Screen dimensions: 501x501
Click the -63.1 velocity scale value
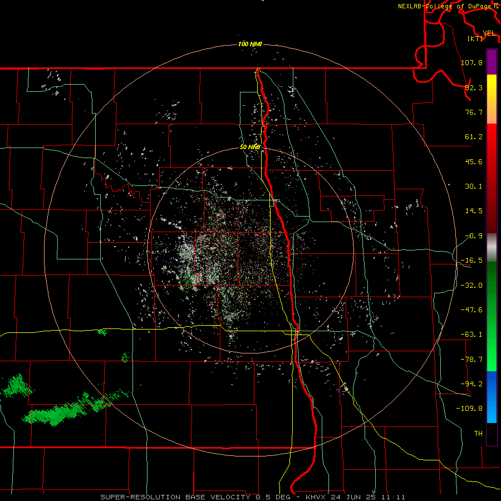click(x=471, y=335)
